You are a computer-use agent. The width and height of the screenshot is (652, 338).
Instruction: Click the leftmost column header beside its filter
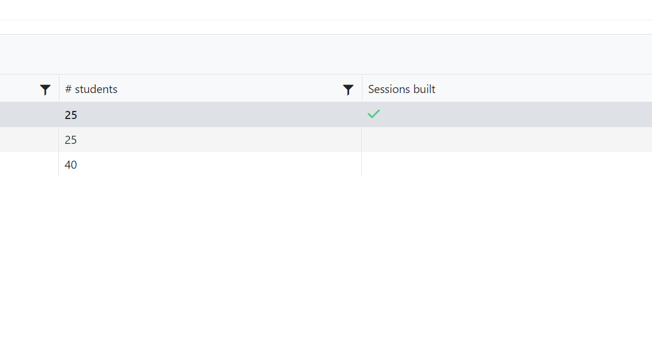point(18,89)
